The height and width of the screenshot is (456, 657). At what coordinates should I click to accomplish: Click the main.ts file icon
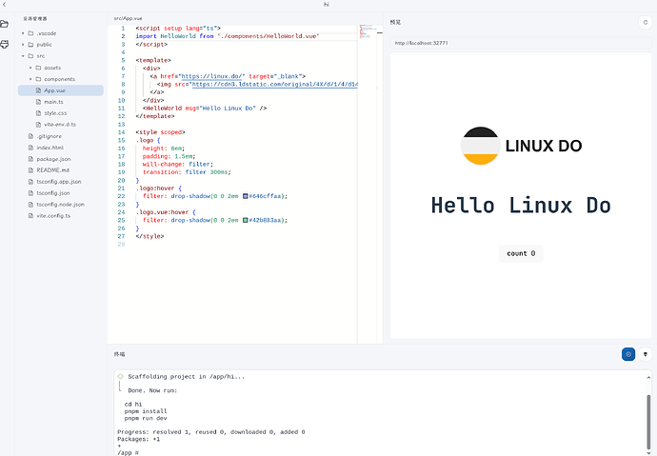tap(38, 102)
